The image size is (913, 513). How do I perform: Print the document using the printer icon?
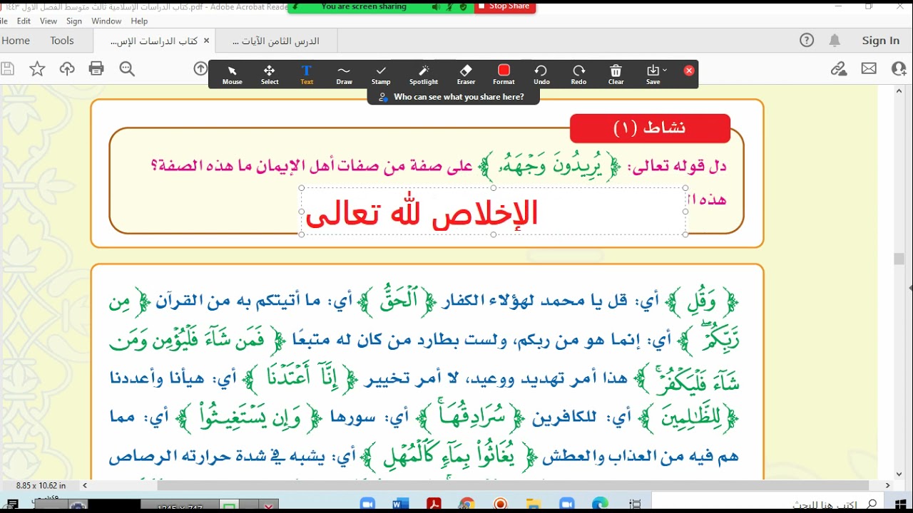pyautogui.click(x=97, y=68)
